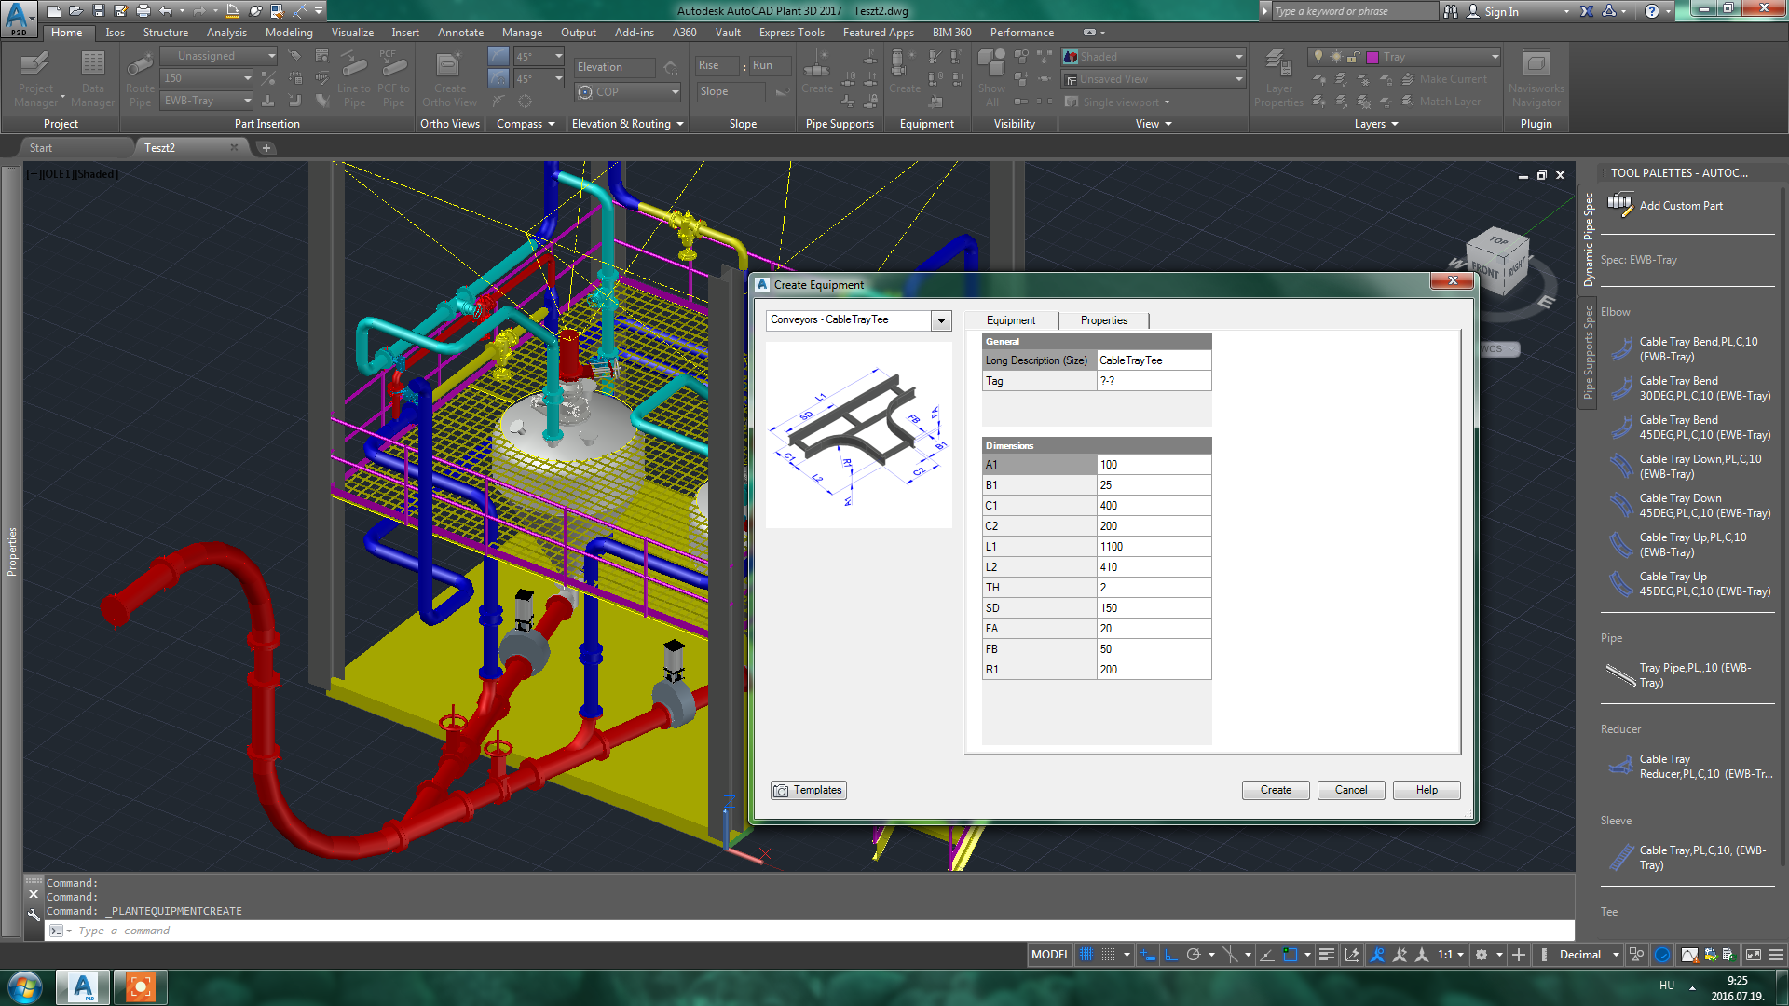Click the Add Custom Part icon
The width and height of the screenshot is (1789, 1006).
(x=1620, y=204)
